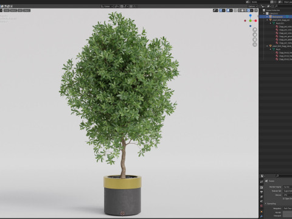Image resolution: width=292 pixels, height=219 pixels.
Task: Toggle the camera view button
Action: [255, 40]
